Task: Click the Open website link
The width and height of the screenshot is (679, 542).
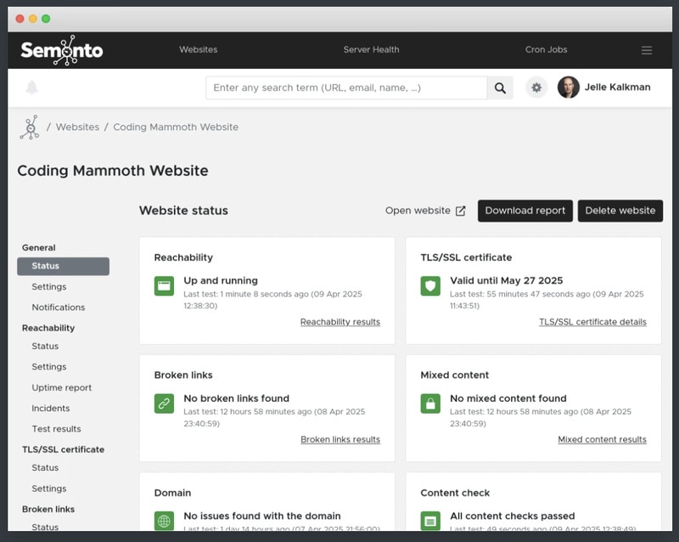Action: (425, 211)
